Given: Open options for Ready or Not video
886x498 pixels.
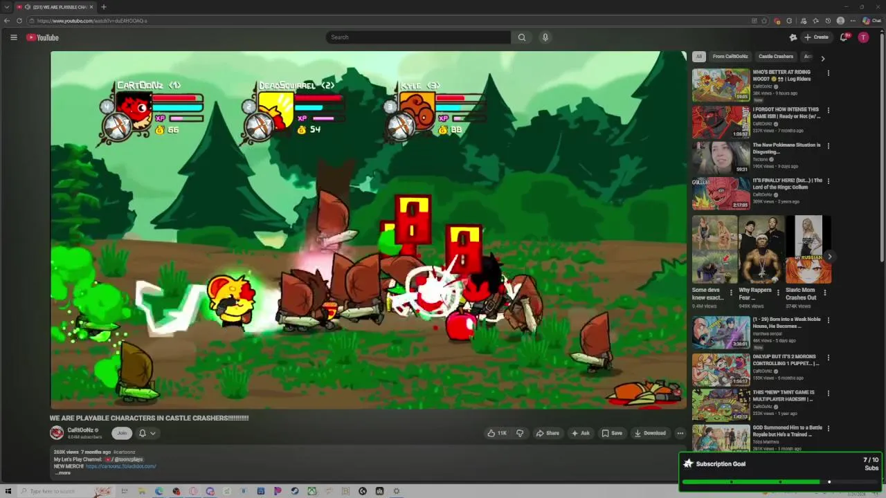Looking at the screenshot, I should [x=828, y=110].
